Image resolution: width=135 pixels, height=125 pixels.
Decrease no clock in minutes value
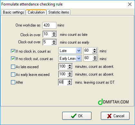coord(95,52)
